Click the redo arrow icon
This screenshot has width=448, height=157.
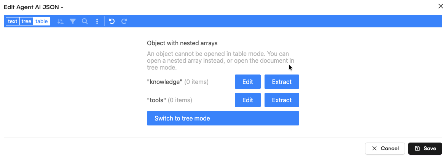click(x=124, y=22)
